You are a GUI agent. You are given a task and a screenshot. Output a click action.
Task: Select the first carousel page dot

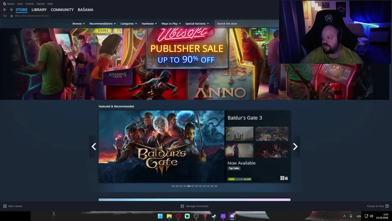(173, 186)
